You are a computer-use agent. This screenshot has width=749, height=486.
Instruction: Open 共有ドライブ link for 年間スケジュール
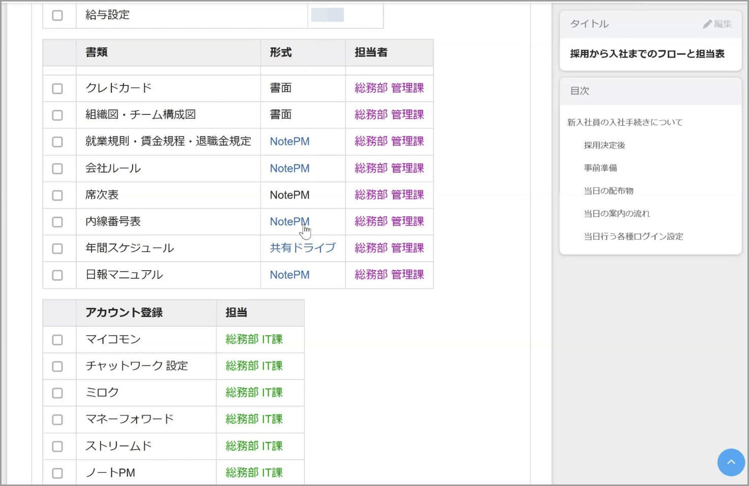(x=303, y=248)
